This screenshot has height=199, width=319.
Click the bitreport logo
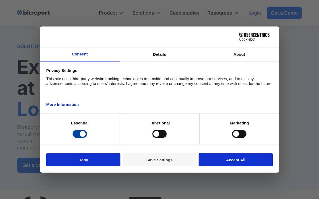point(33,13)
